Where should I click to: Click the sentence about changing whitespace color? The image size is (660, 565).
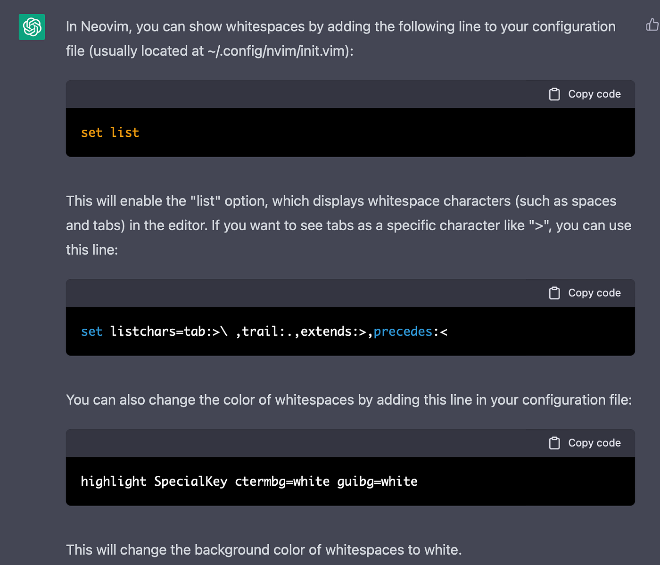[348, 400]
